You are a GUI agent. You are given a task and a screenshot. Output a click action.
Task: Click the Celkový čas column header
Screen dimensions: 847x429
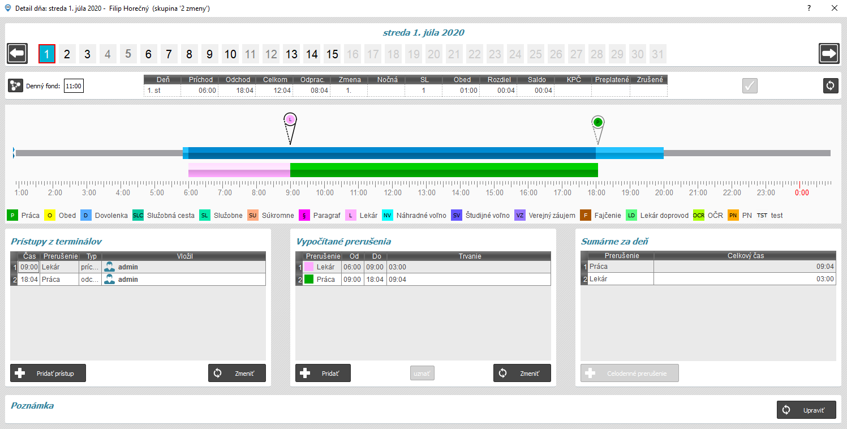[745, 256]
